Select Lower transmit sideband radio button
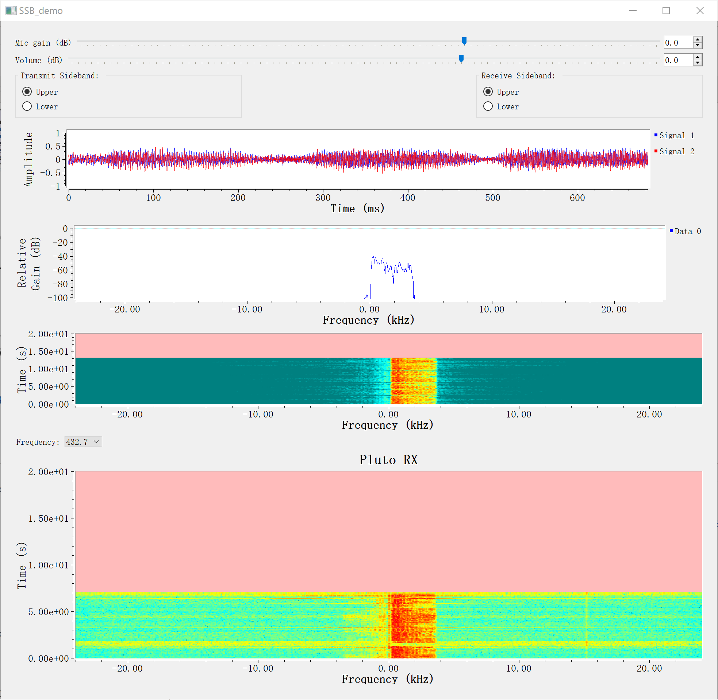Screen dimensions: 718x700 point(27,106)
